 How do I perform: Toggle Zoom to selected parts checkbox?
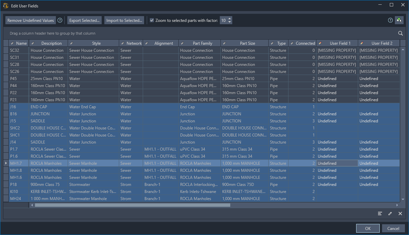tap(152, 21)
